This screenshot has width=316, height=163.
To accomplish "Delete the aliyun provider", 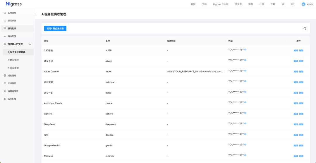I will (x=301, y=61).
